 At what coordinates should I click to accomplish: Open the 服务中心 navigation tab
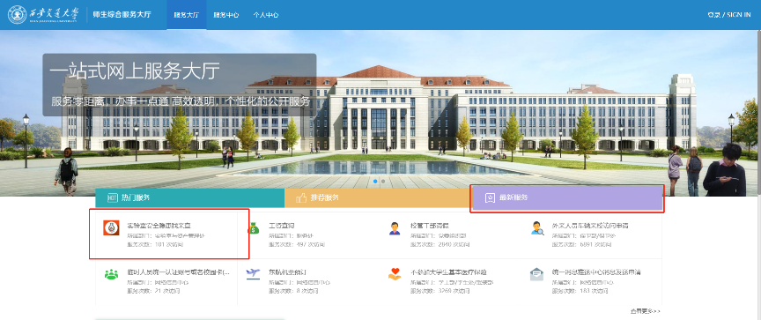[226, 15]
